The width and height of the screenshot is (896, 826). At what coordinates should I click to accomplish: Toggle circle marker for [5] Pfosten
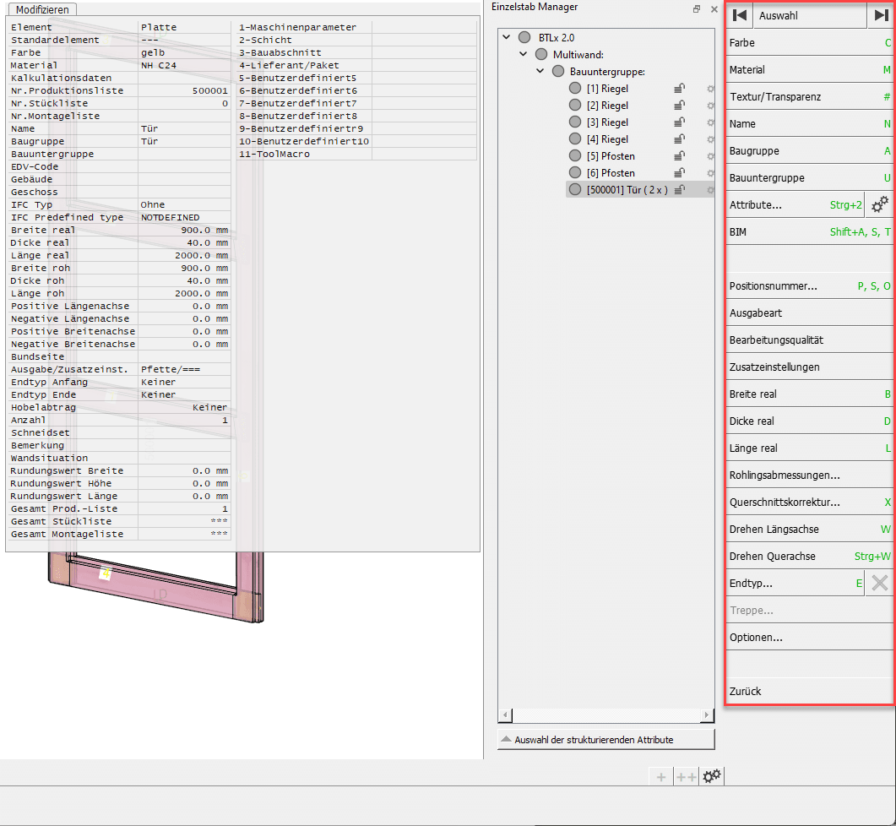pos(575,156)
